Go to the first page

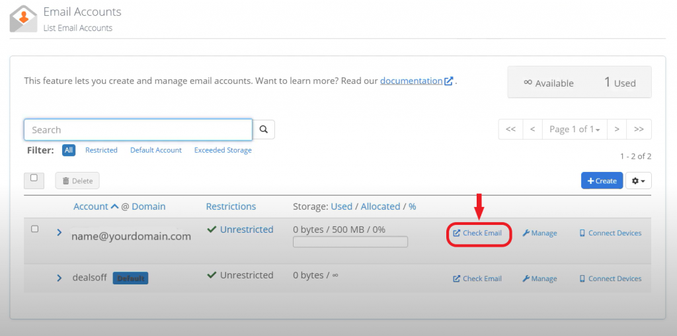coord(510,129)
